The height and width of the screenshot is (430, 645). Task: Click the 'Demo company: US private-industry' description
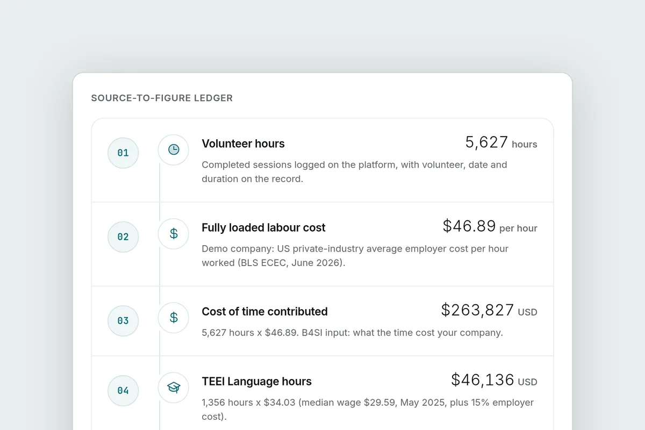pyautogui.click(x=355, y=255)
